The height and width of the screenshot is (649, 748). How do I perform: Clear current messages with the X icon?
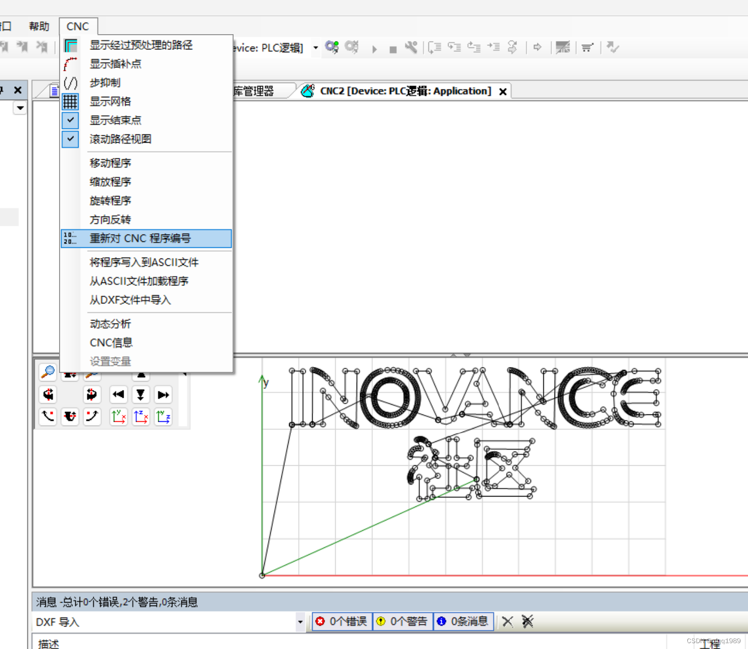pyautogui.click(x=508, y=622)
